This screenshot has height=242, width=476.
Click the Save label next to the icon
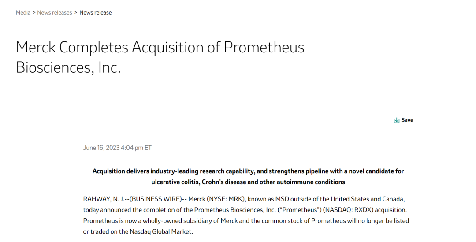click(407, 120)
